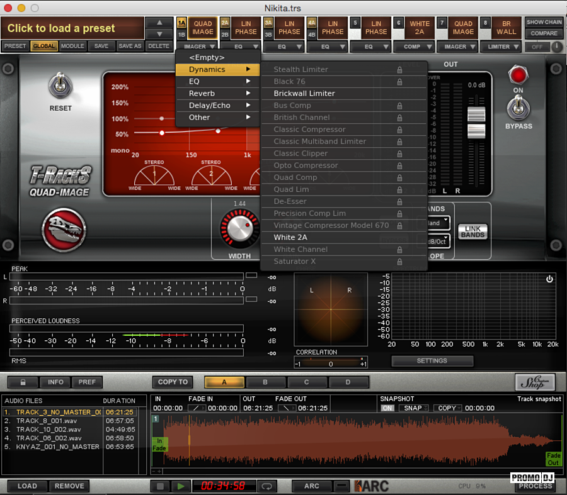
Task: Click the COPY TO button
Action: tap(173, 382)
